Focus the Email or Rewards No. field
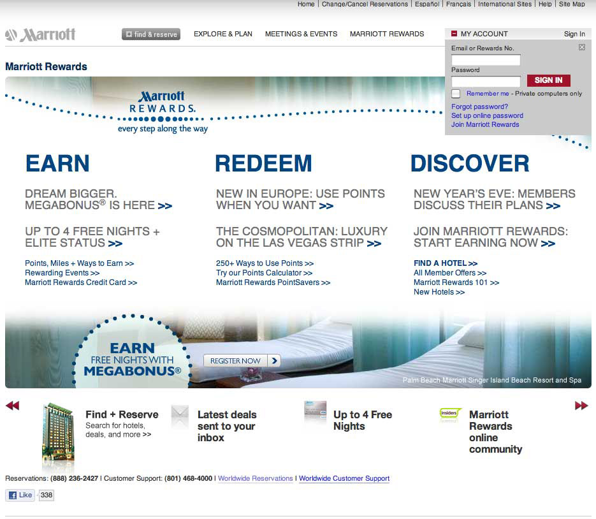 485,60
